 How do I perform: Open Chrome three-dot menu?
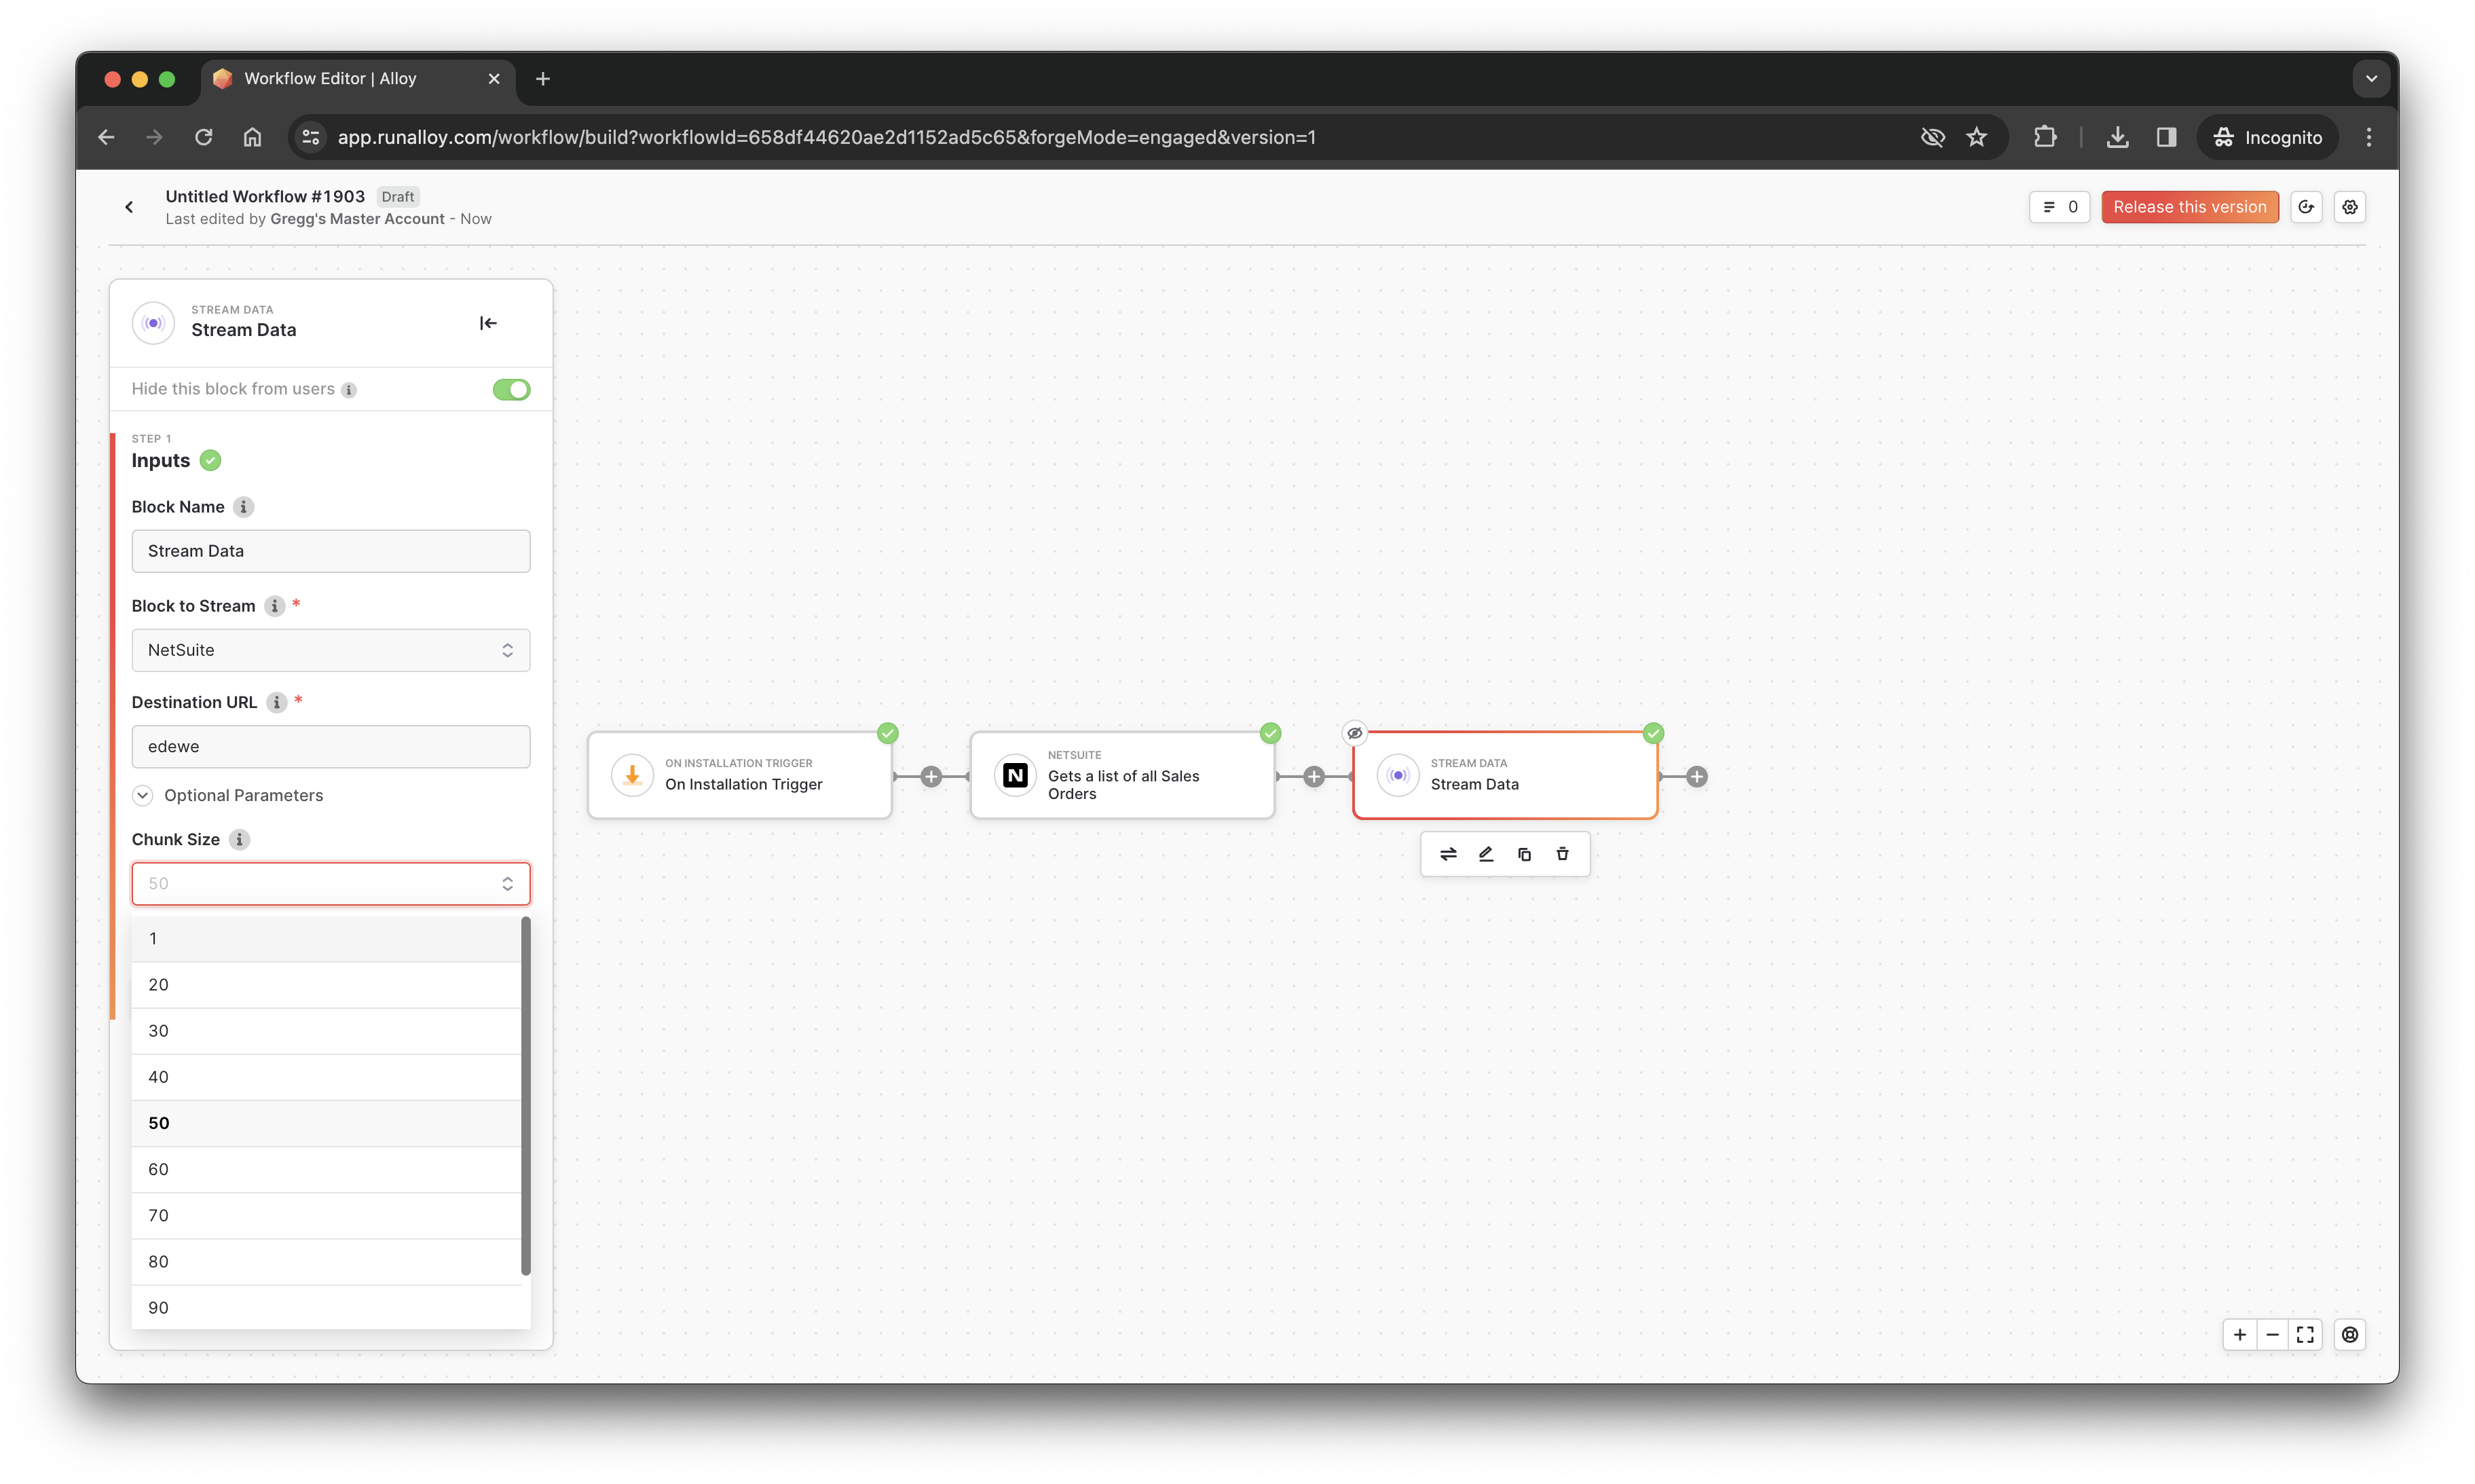(x=2368, y=138)
